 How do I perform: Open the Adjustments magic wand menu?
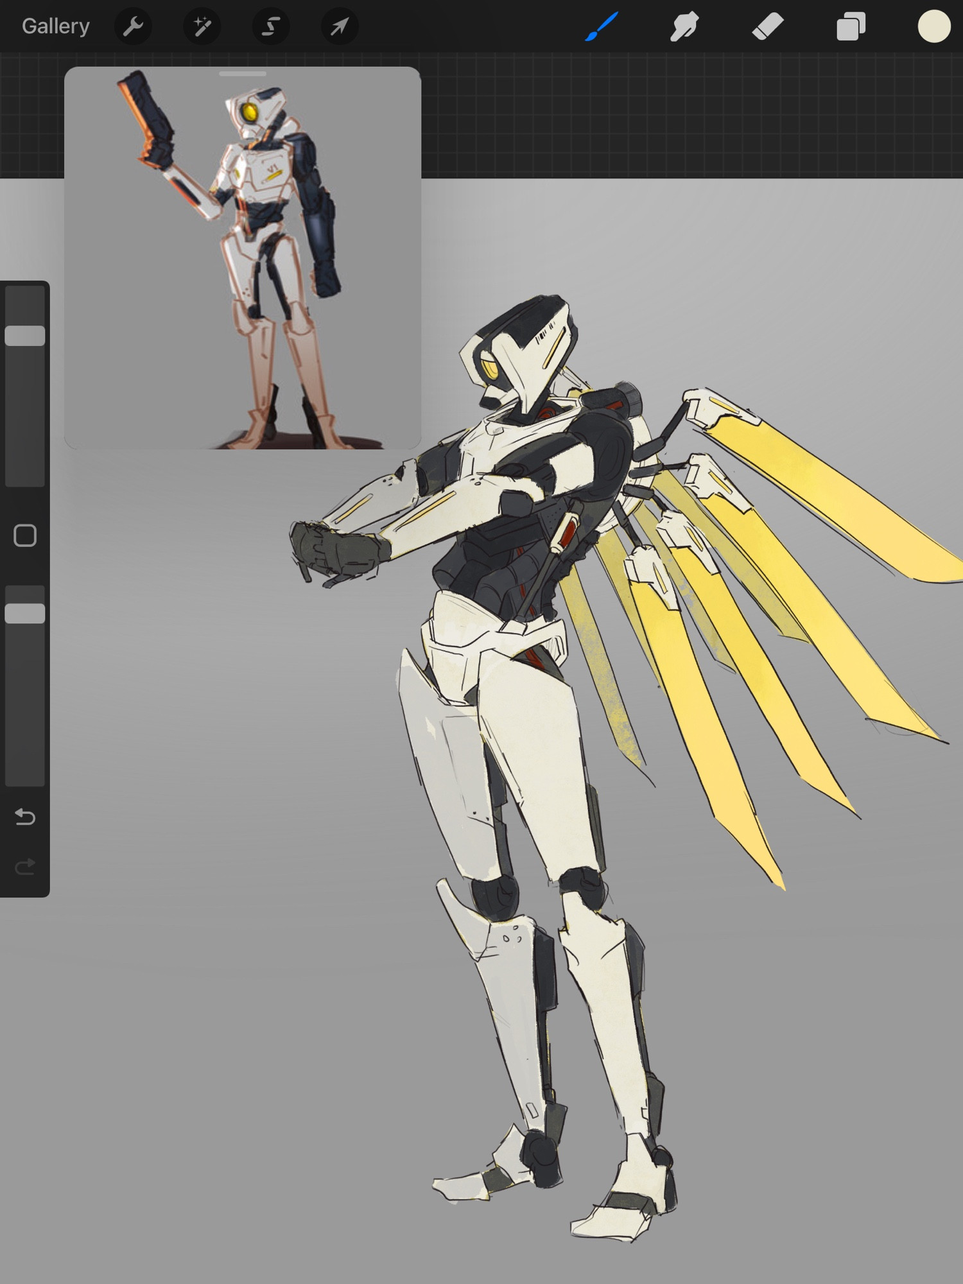202,26
